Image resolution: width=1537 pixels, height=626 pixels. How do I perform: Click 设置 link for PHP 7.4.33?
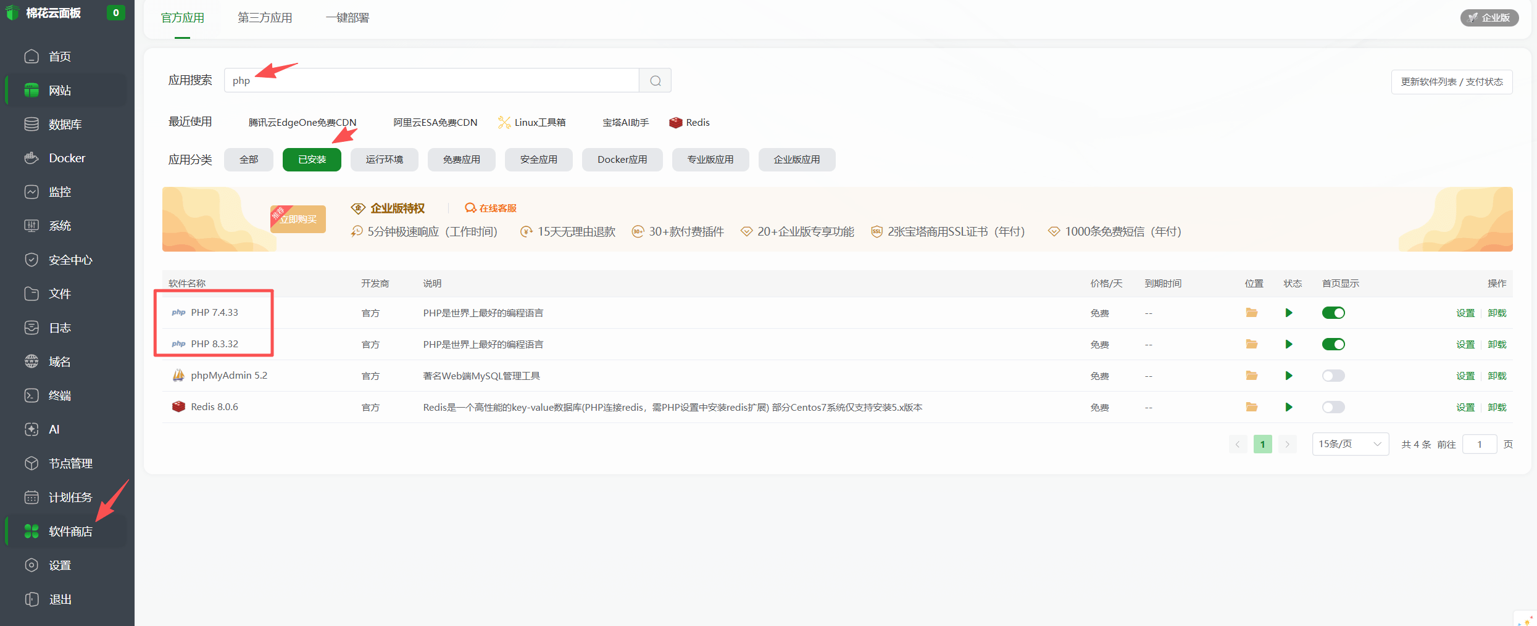pyautogui.click(x=1465, y=313)
